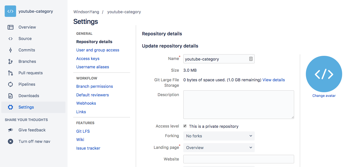
Task: Open Default reviewers settings
Action: pos(92,95)
